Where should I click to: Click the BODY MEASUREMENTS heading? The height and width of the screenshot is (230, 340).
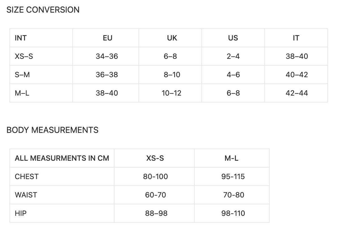[x=52, y=130]
